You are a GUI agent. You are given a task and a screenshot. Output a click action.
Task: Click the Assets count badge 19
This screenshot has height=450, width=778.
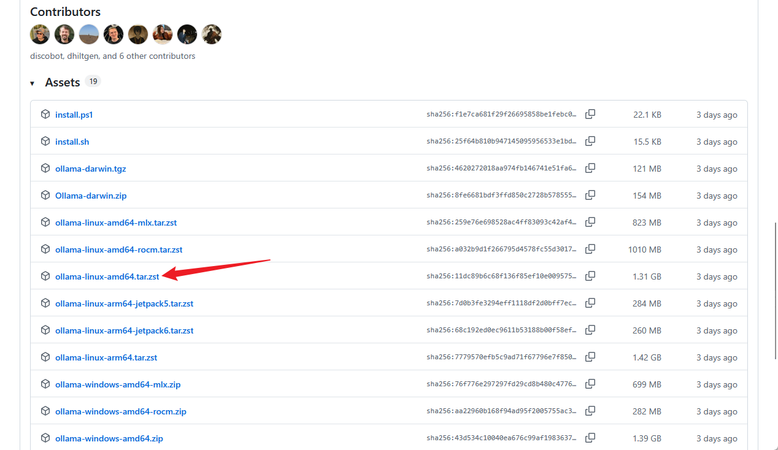[x=93, y=82]
